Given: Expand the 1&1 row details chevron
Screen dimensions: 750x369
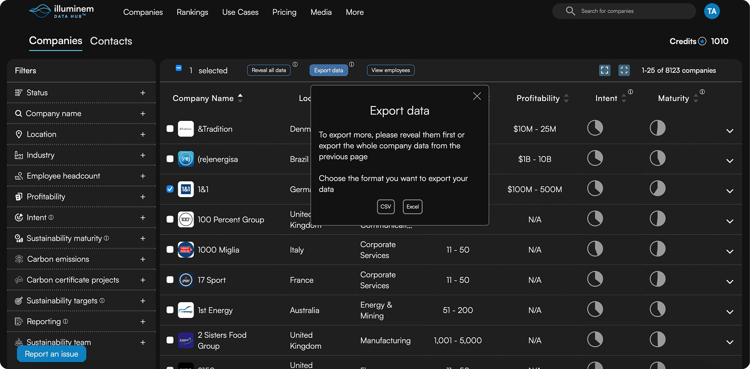Looking at the screenshot, I should tap(730, 191).
